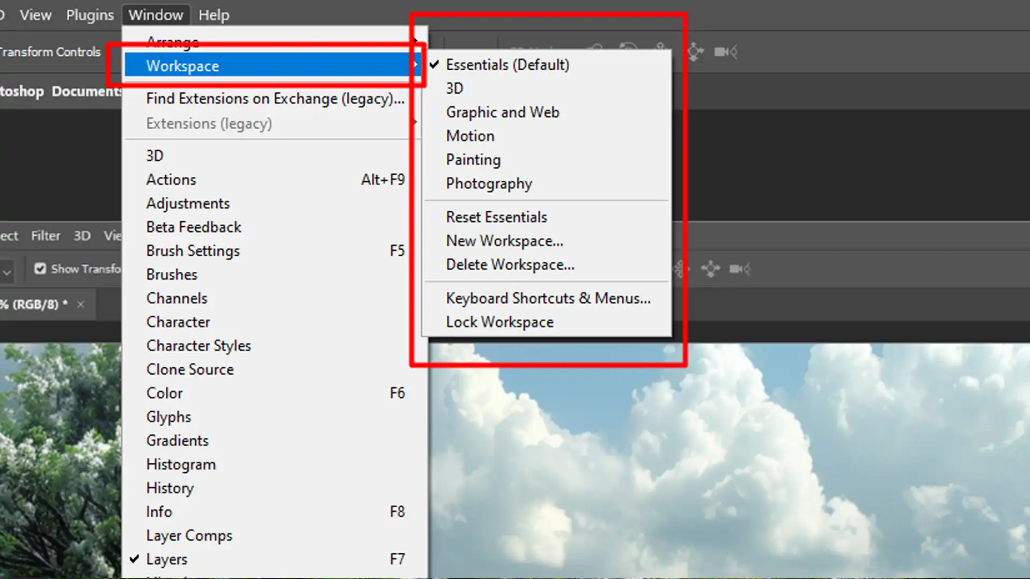Expand Window menu dropdown
Screen dimensions: 1030x579
[156, 15]
